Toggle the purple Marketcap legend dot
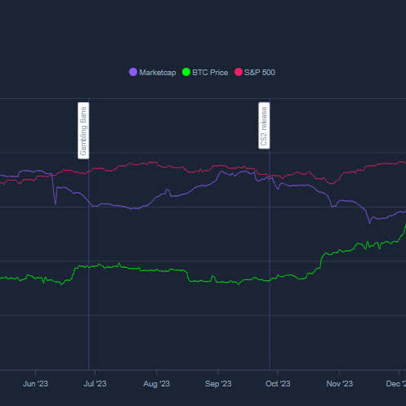The width and height of the screenshot is (406, 406). pos(133,72)
